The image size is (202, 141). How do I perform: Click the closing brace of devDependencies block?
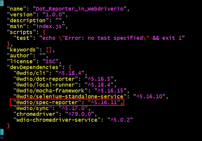pos(8,126)
